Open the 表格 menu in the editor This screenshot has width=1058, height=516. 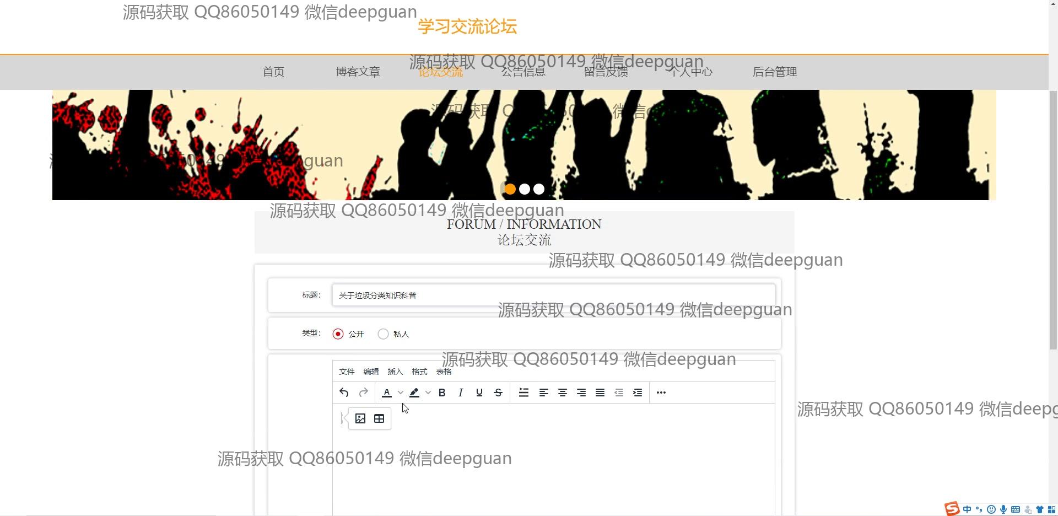click(x=444, y=372)
